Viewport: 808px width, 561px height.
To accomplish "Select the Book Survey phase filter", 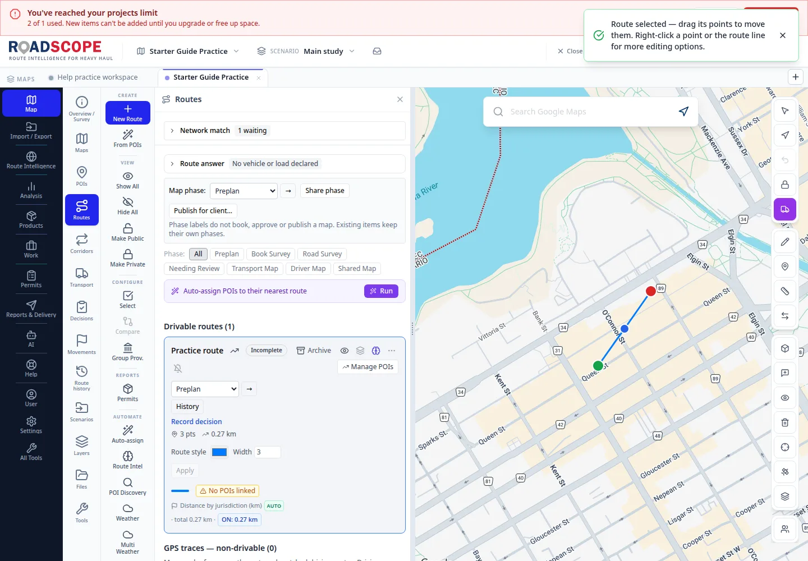I will (271, 254).
